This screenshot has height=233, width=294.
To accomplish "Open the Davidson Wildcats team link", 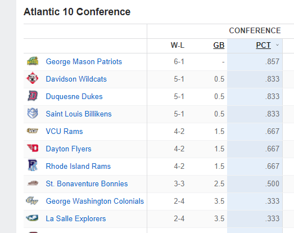I will point(76,79).
